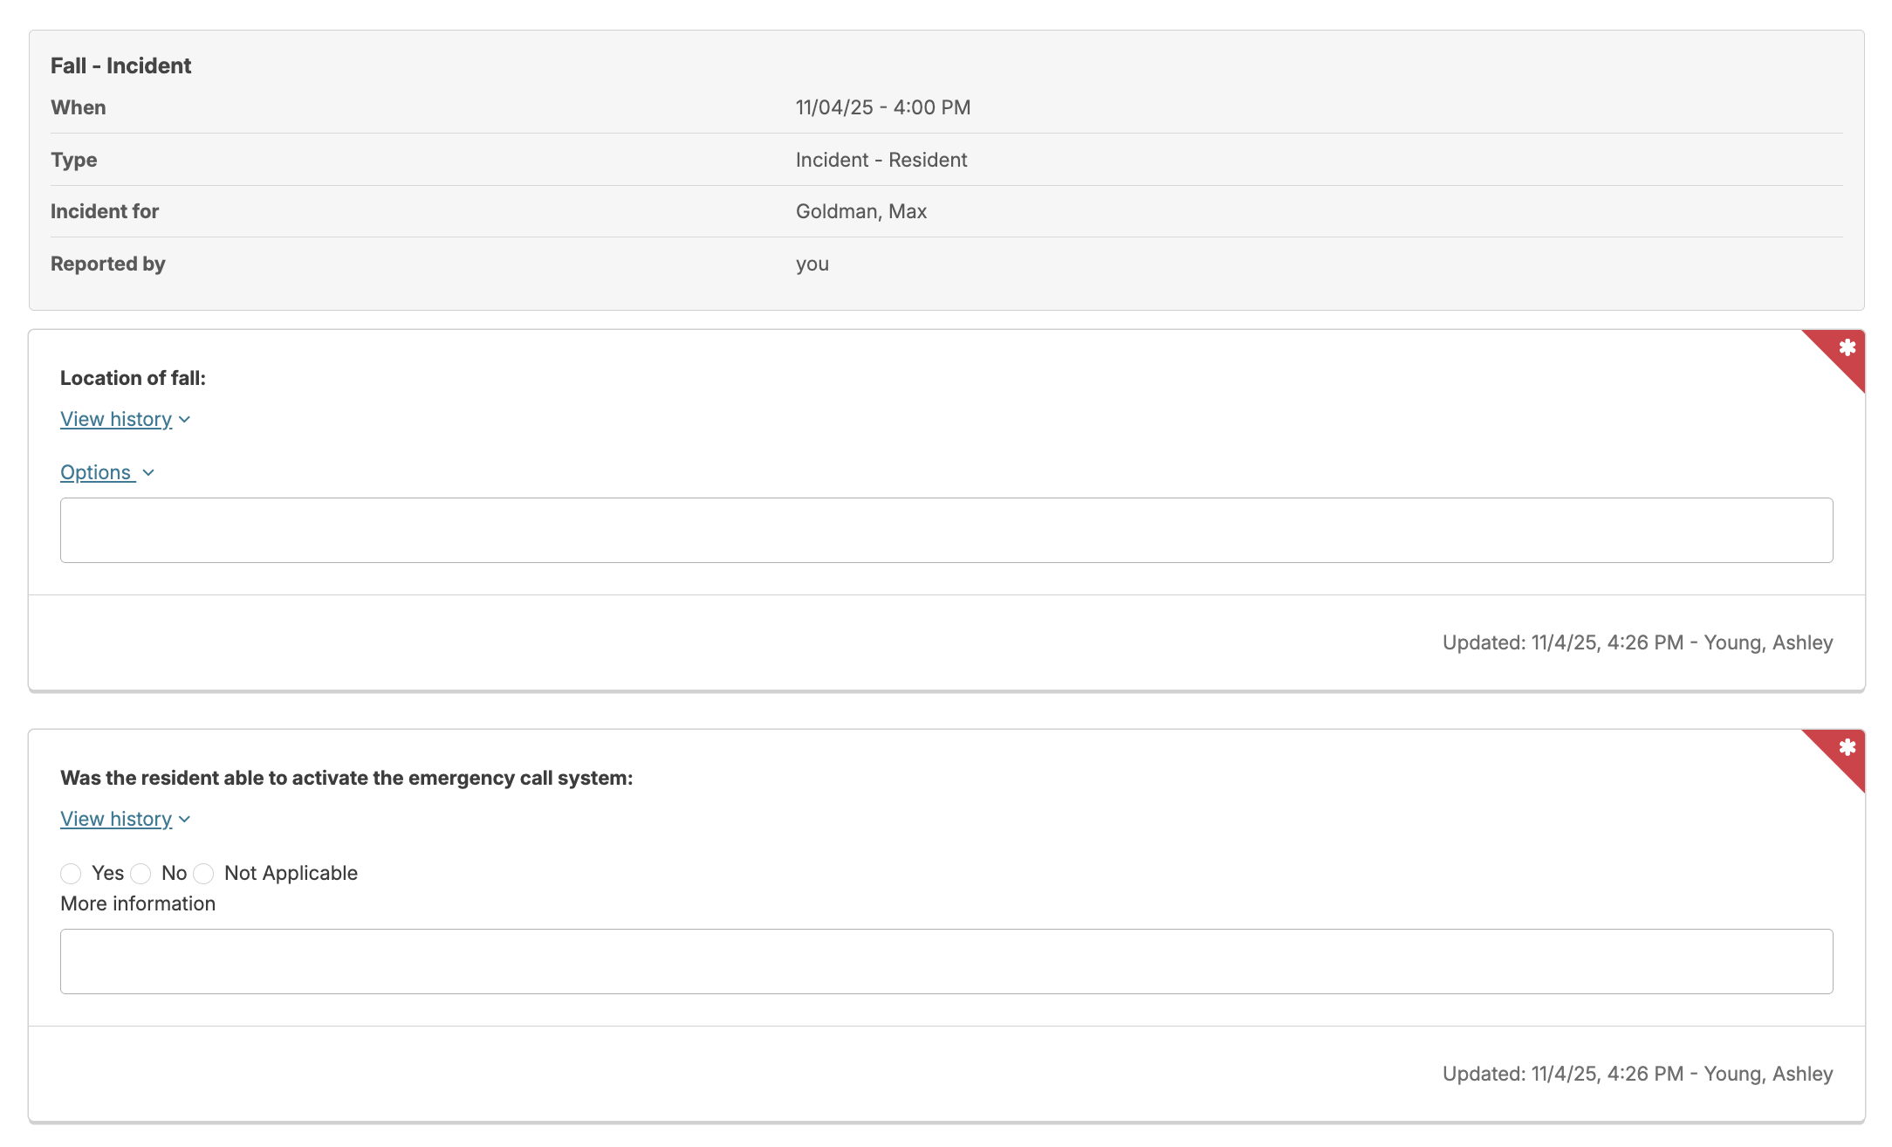
Task: Expand View history under emergency call question
Action: 116,820
